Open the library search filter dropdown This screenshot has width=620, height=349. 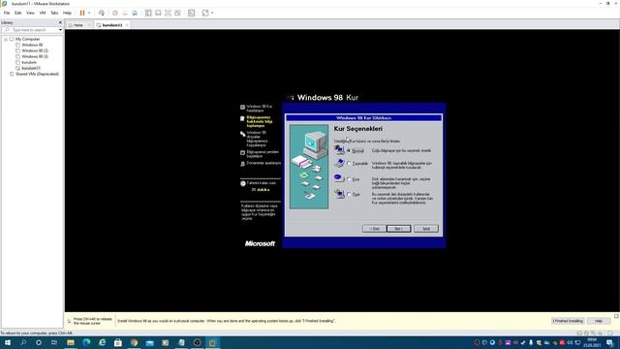[60, 30]
